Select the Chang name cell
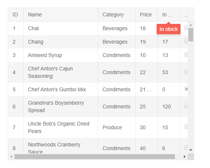Viewport: 210px width, 168px height. [x=61, y=42]
